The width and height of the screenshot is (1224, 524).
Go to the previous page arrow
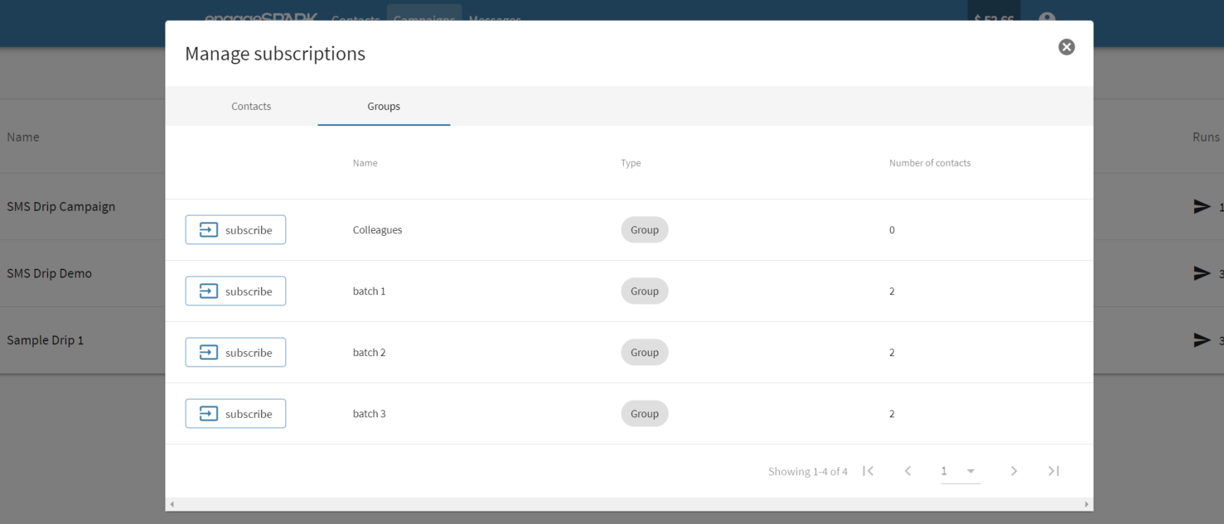tap(907, 471)
